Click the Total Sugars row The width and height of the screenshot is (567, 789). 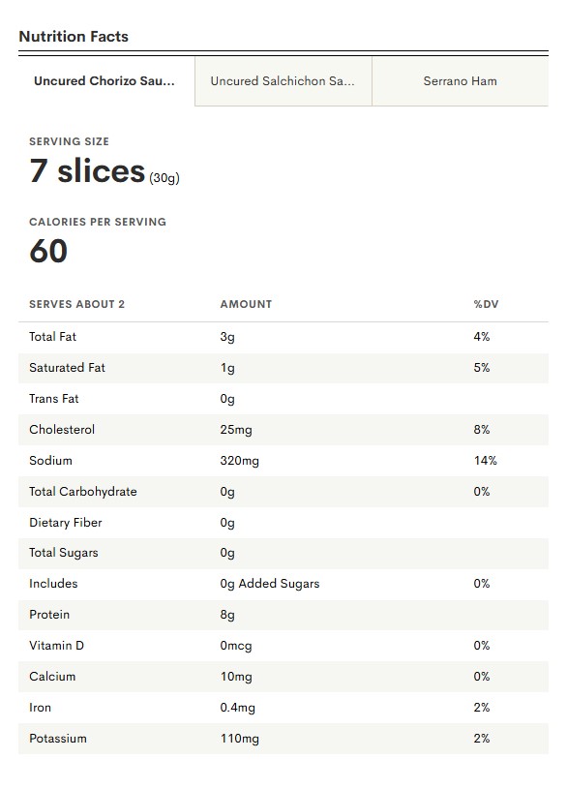click(283, 554)
